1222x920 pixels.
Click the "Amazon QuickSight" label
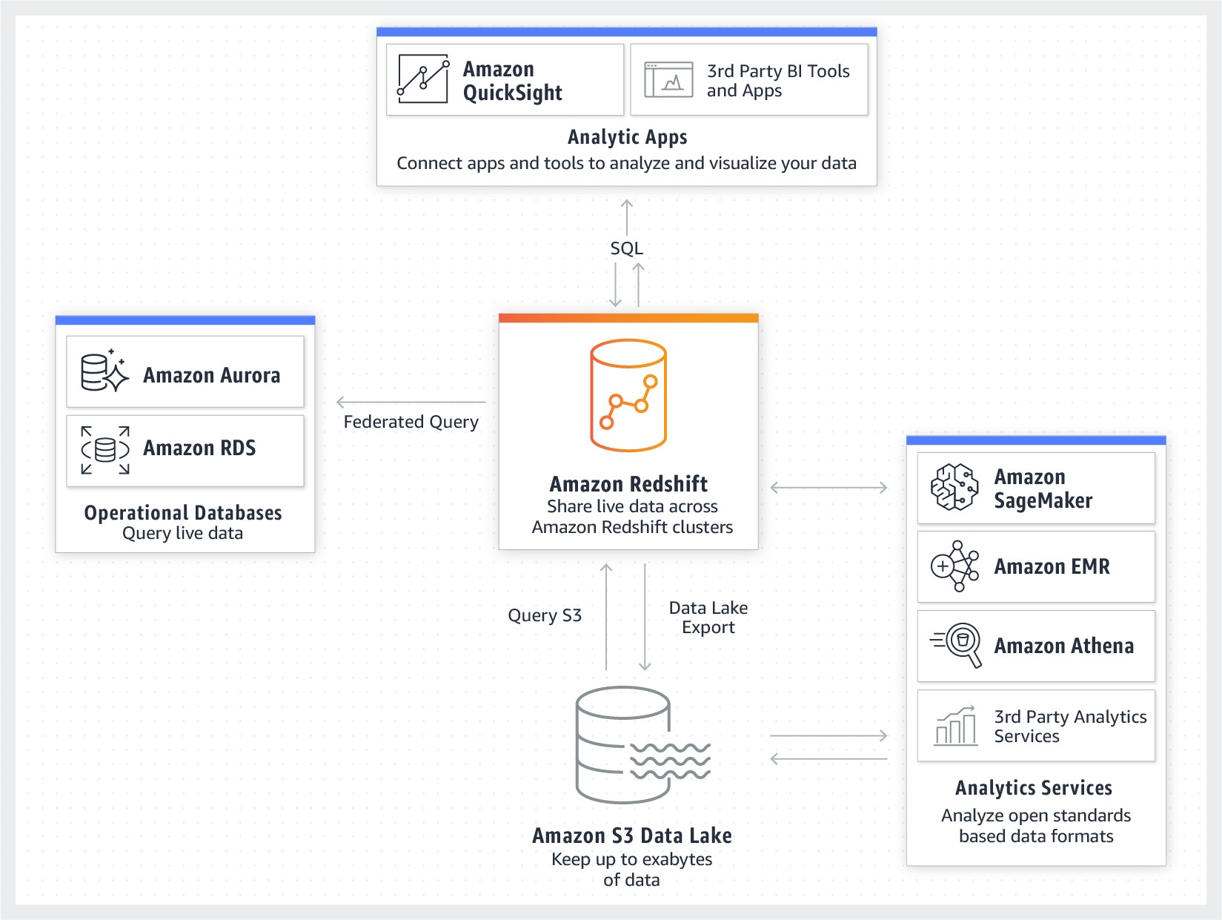512,80
